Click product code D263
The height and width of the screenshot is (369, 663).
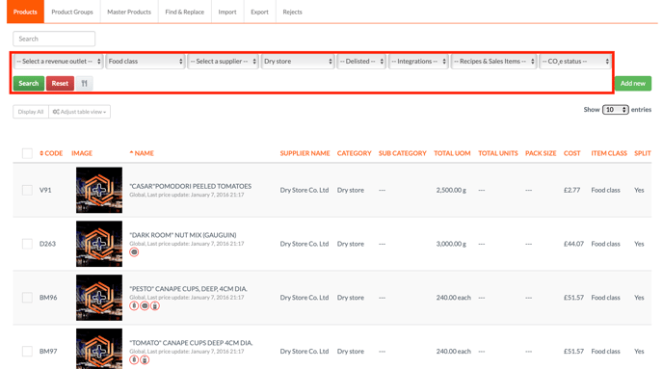pyautogui.click(x=47, y=244)
